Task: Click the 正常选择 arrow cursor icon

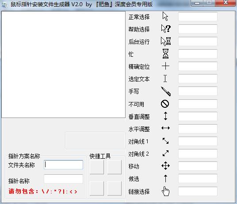Action: tap(165, 16)
